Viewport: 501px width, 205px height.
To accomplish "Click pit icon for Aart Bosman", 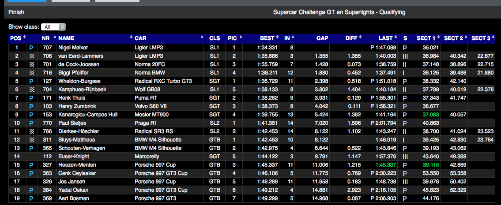I will coord(31,198).
